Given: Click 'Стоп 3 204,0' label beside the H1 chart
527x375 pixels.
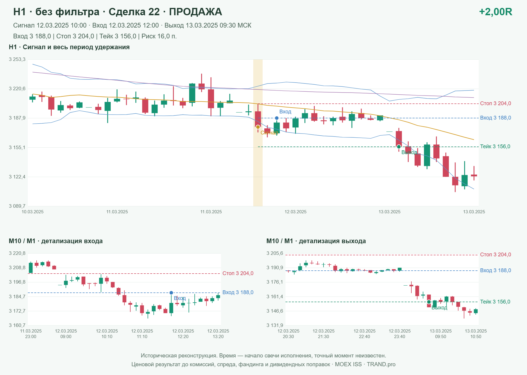Looking at the screenshot, I should click(495, 103).
